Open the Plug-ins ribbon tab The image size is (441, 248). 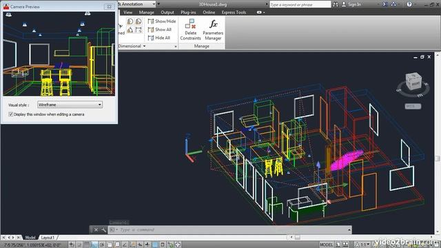(x=188, y=12)
